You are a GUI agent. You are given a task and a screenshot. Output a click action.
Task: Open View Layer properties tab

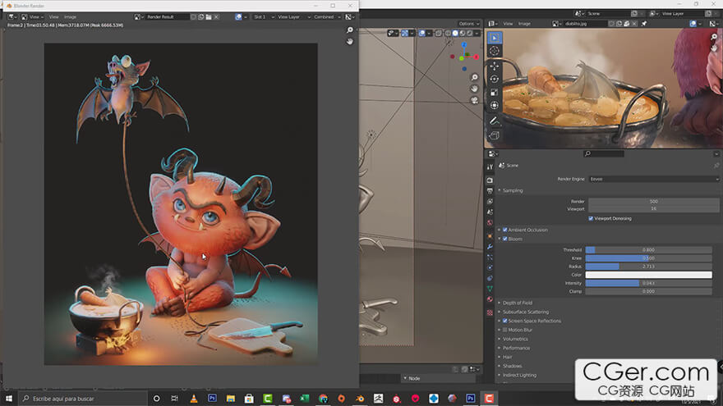[x=490, y=202]
